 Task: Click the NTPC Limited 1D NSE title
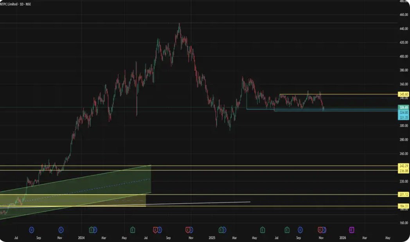15,4
